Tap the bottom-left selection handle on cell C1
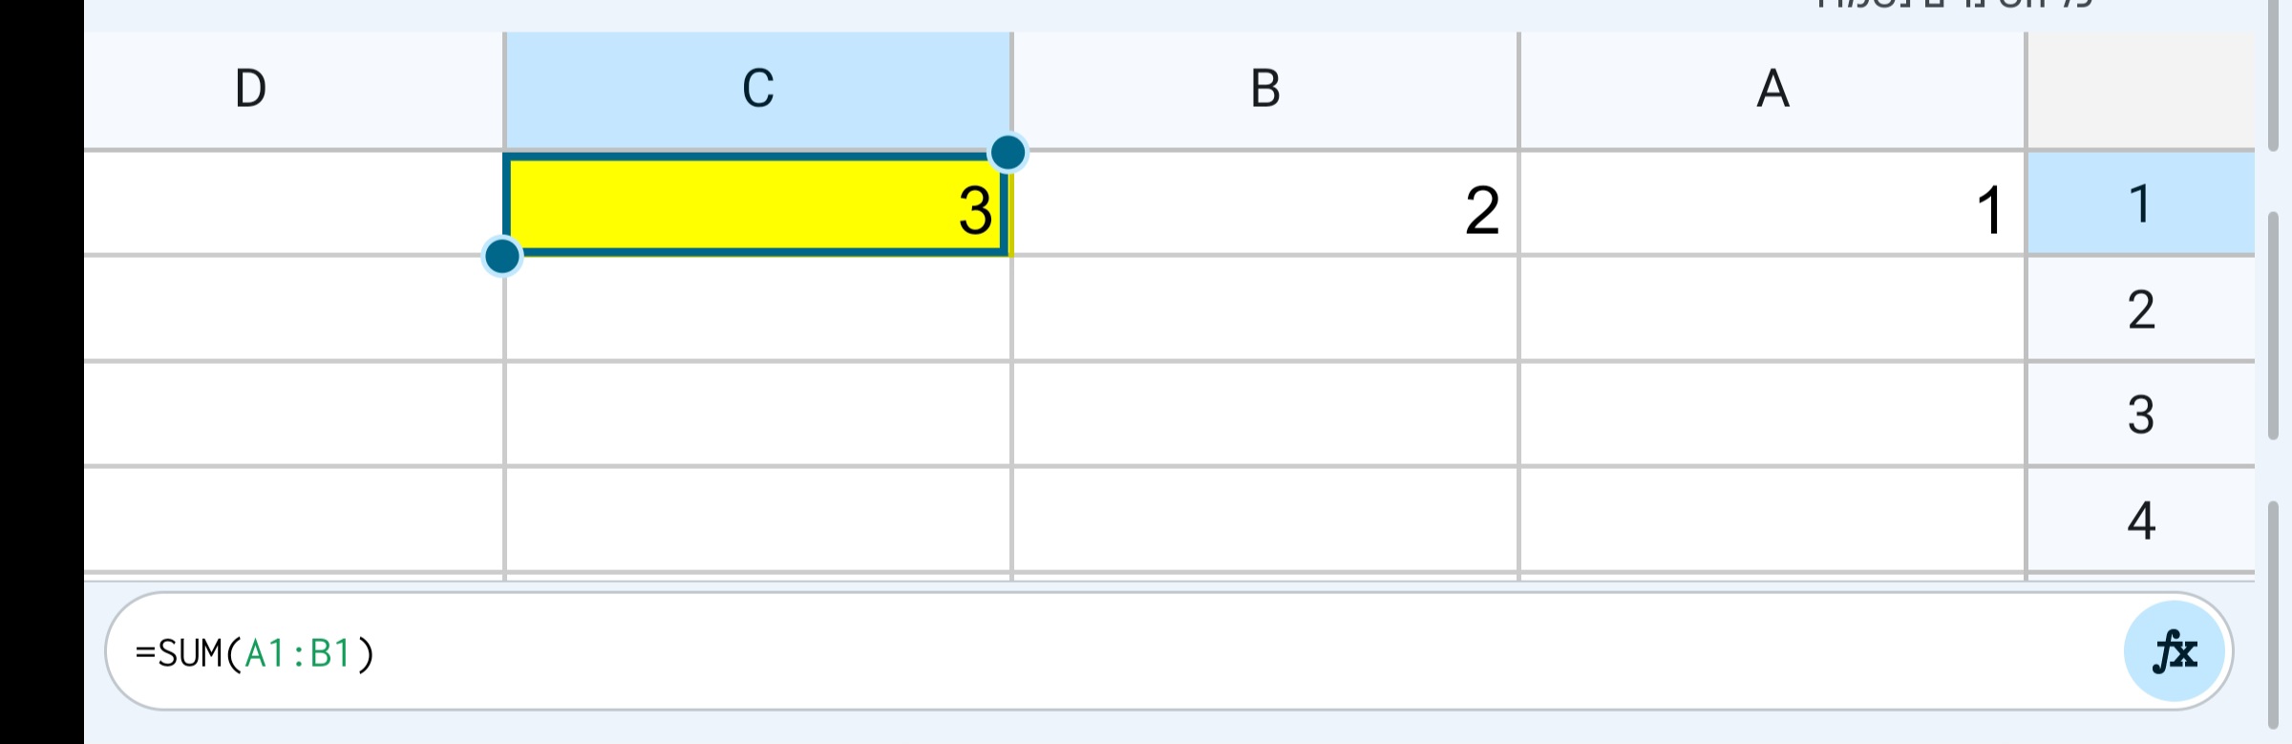 point(503,256)
